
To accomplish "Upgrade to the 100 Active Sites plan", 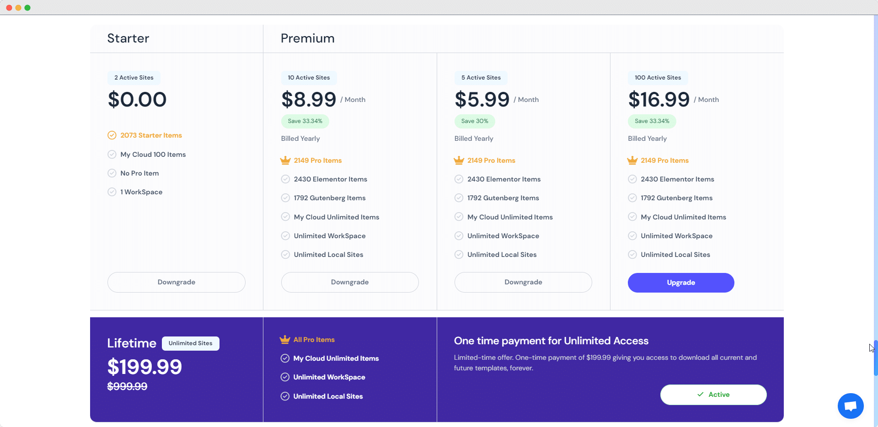I will (681, 283).
